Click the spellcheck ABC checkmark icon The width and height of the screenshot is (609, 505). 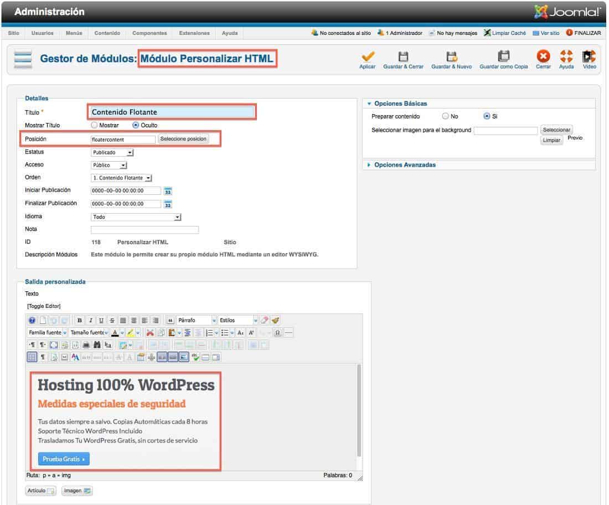[x=195, y=357]
